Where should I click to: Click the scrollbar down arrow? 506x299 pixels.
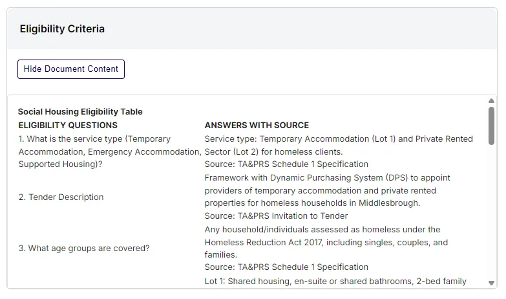point(491,283)
